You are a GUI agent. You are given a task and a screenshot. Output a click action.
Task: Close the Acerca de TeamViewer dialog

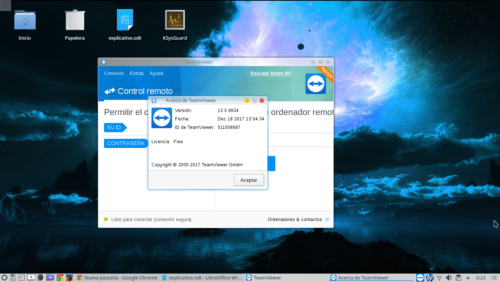point(262,101)
